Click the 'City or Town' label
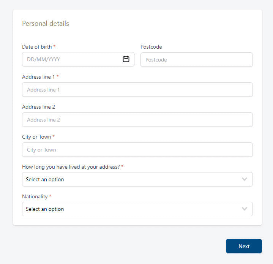This screenshot has width=273, height=264. pyautogui.click(x=36, y=137)
